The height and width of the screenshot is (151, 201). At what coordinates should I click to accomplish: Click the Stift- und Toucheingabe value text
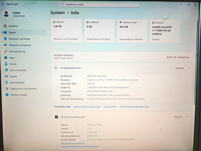[x=116, y=99]
